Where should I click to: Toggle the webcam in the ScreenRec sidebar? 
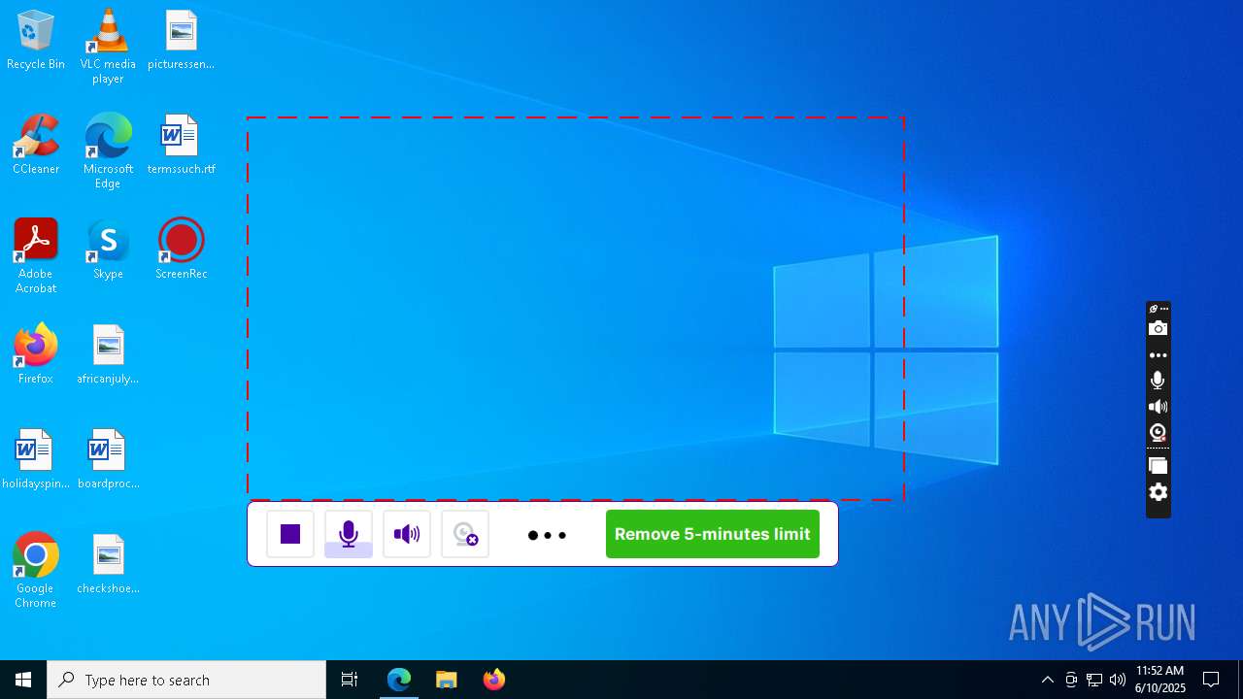[1158, 432]
